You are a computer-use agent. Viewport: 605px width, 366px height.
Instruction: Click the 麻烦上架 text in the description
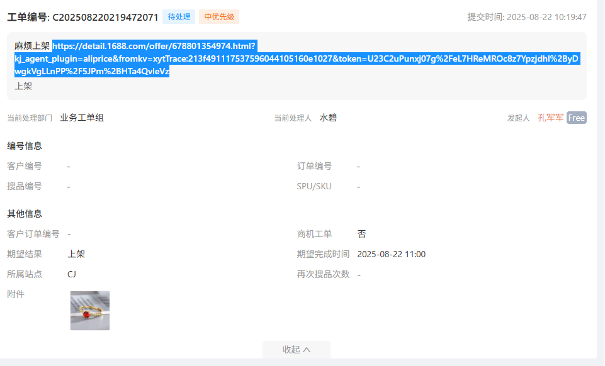click(32, 46)
